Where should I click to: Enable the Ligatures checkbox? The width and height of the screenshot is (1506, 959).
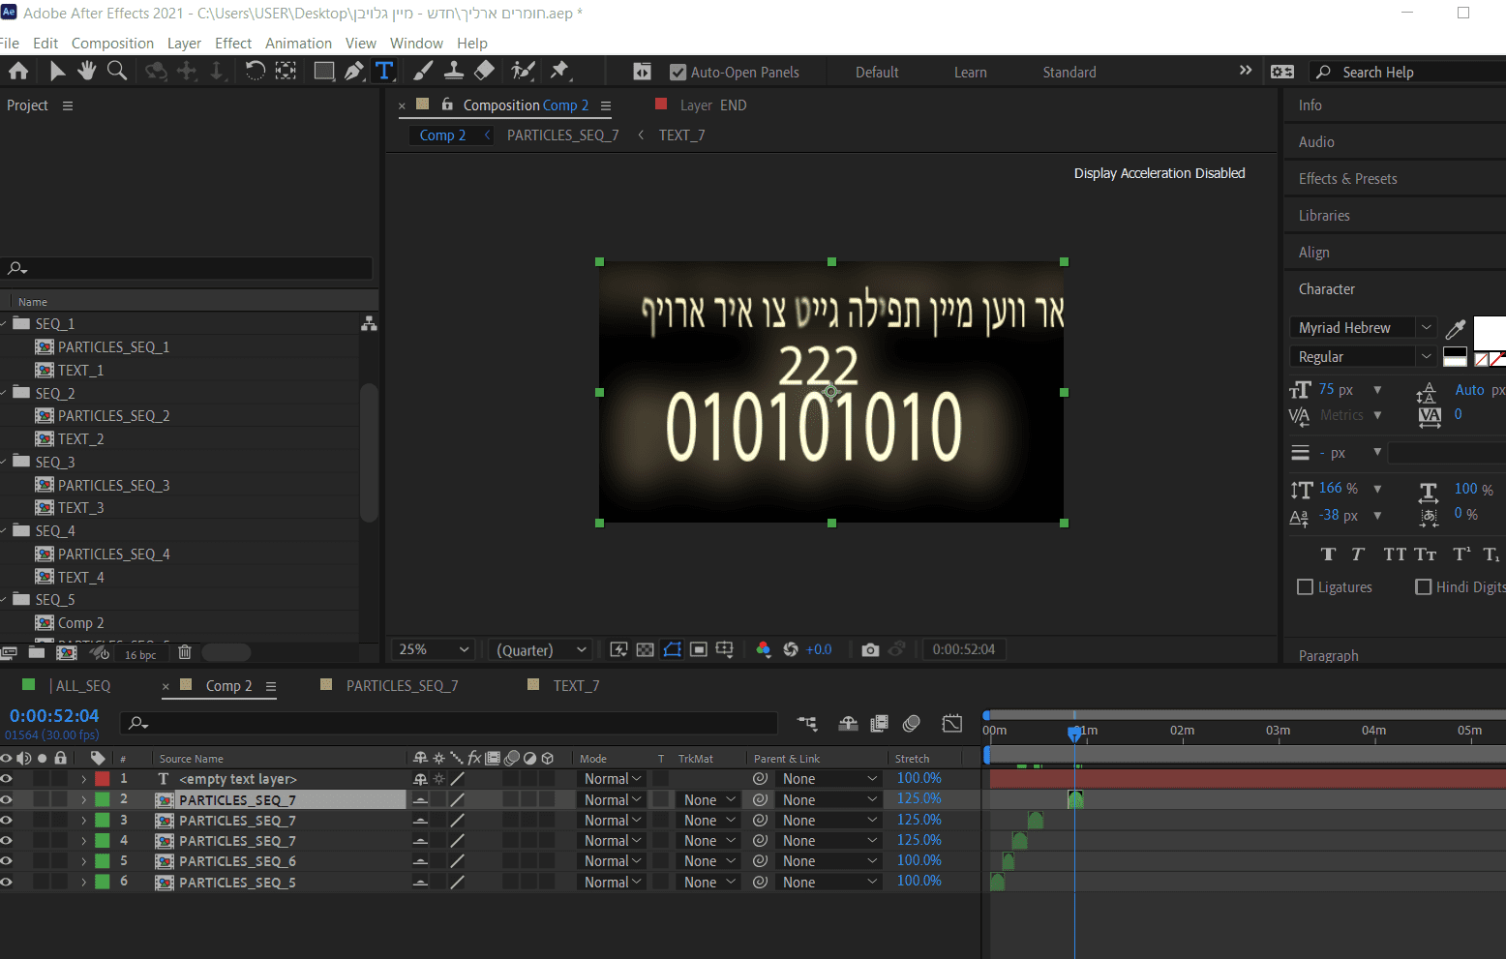coord(1305,586)
